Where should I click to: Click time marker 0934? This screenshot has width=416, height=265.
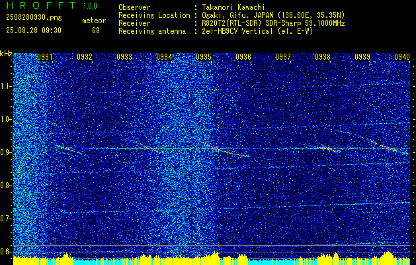[x=164, y=56]
